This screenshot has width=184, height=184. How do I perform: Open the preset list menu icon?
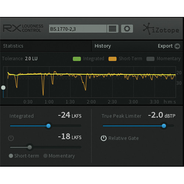113,29
